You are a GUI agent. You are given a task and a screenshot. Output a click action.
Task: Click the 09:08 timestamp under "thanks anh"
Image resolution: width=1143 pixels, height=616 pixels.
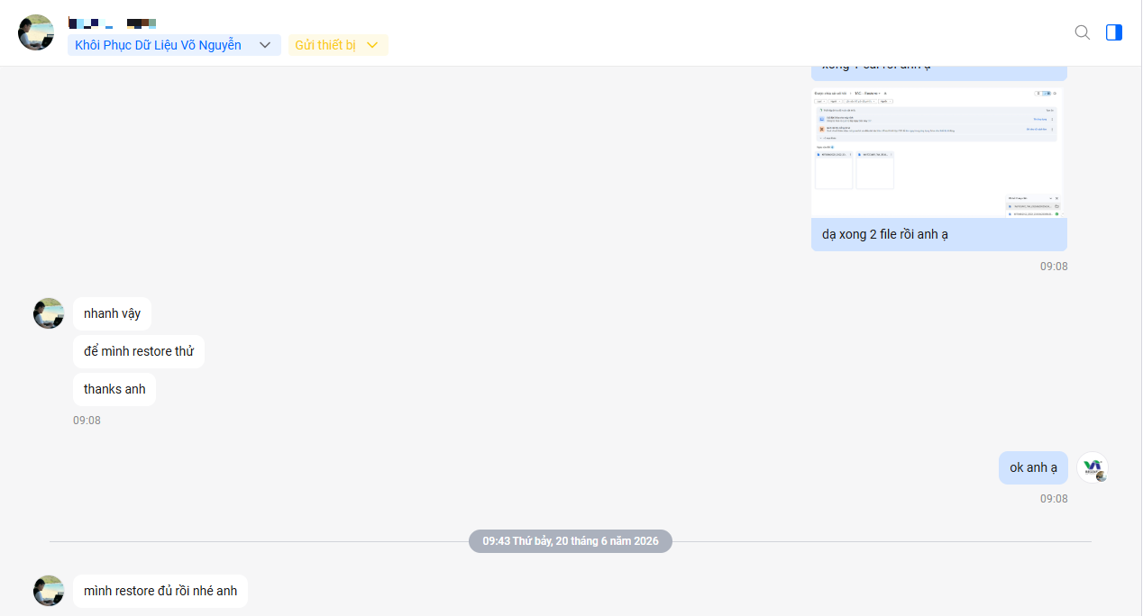(87, 421)
